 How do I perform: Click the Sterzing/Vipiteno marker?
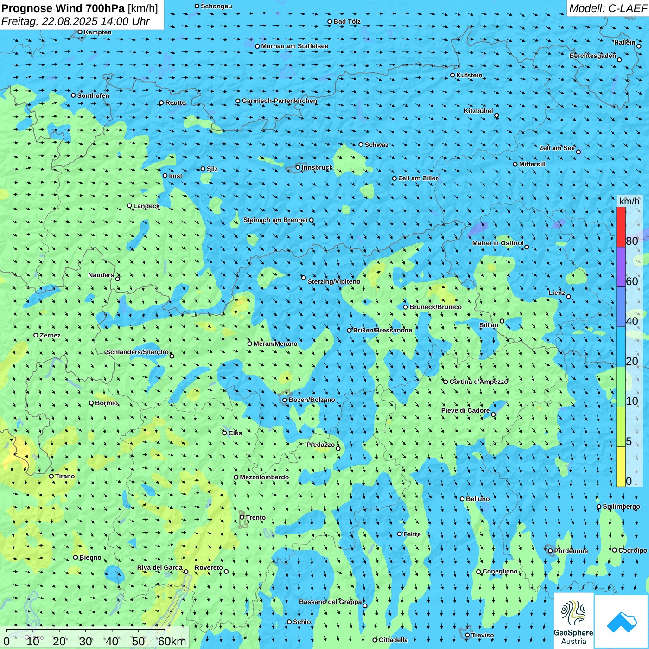(x=304, y=278)
